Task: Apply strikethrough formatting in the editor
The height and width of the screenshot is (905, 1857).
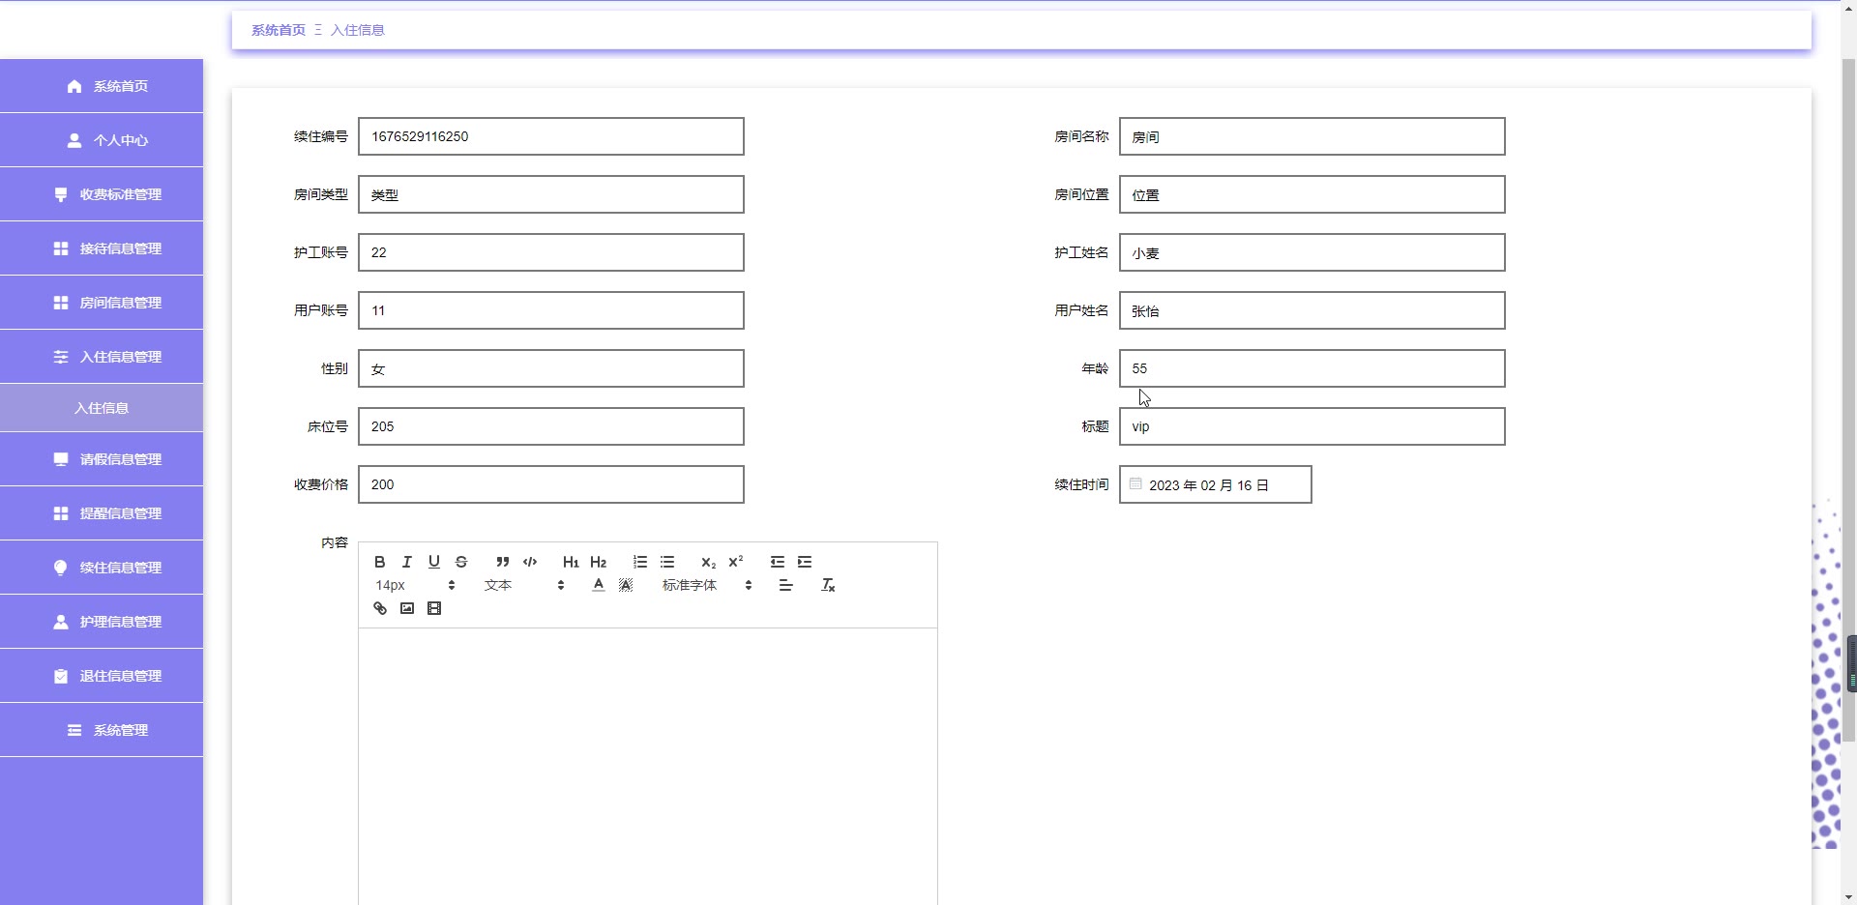Action: coord(461,562)
